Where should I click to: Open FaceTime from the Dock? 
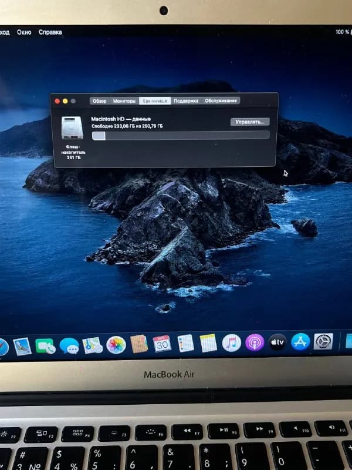(x=45, y=346)
